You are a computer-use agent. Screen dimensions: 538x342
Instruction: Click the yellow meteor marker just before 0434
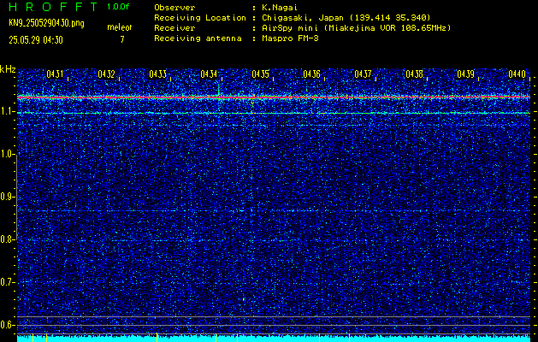216,337
